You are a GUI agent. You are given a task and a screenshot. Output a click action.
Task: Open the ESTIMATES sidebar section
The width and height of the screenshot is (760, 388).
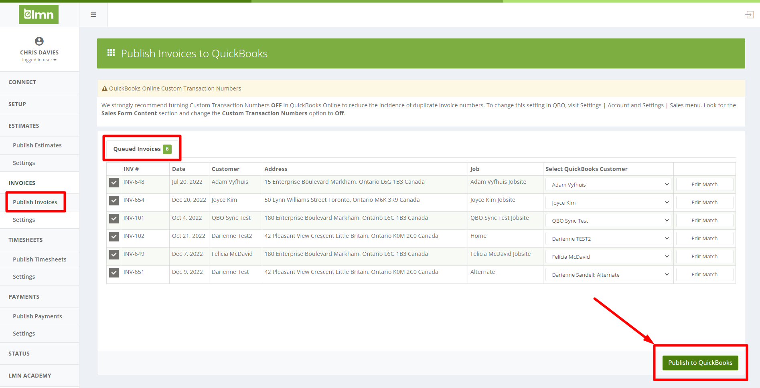tap(39, 126)
